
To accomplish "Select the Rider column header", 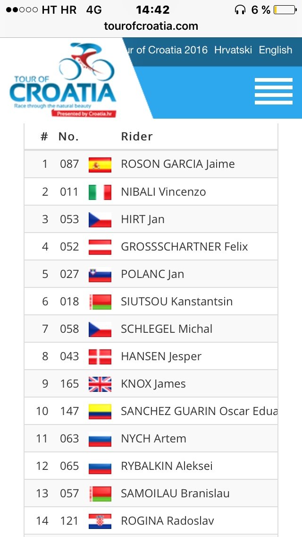I will (137, 136).
